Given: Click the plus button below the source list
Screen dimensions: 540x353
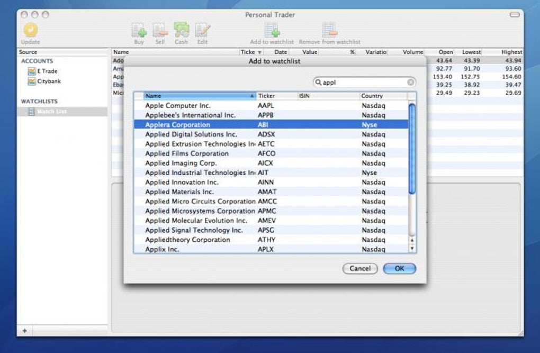Looking at the screenshot, I should (x=25, y=331).
